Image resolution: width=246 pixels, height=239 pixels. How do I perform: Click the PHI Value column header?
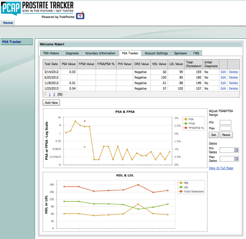125,64
